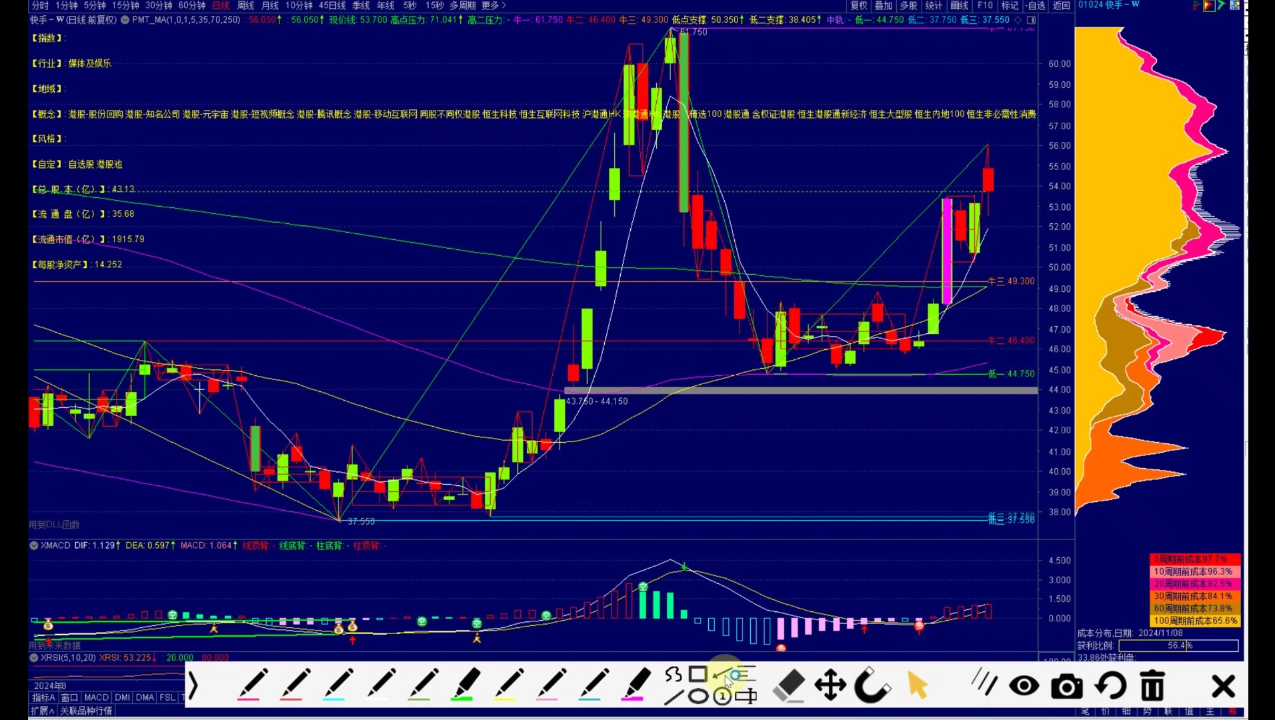Select the MACD indicator tab
1275x720 pixels.
click(x=96, y=697)
